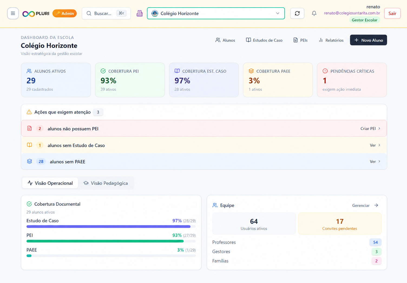Open the Gerenciar team link
Viewport: 407px width, 283px height.
click(365, 205)
